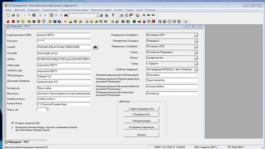Click the binoculars button beside IssuerID field
This screenshot has height=149, width=265.
(x=95, y=47)
